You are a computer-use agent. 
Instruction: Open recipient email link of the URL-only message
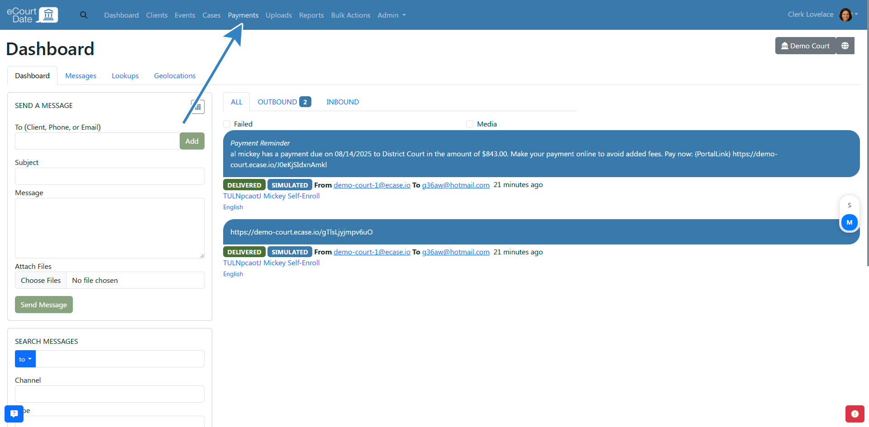[456, 252]
